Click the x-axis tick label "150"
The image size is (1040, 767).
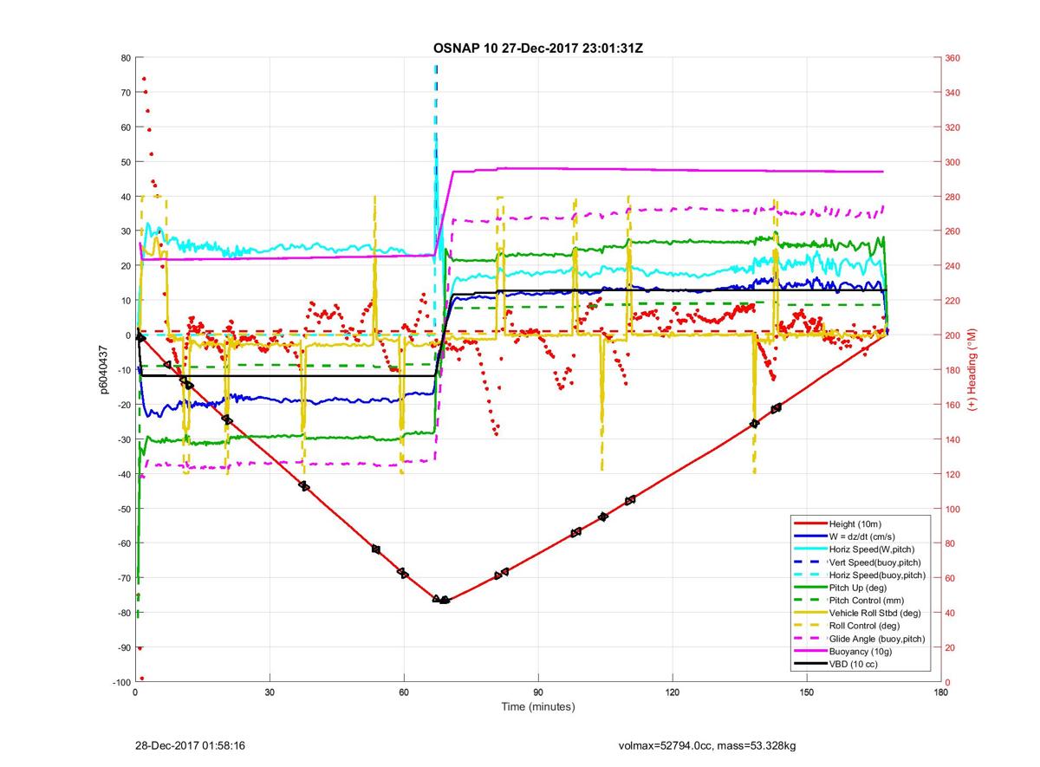(807, 692)
